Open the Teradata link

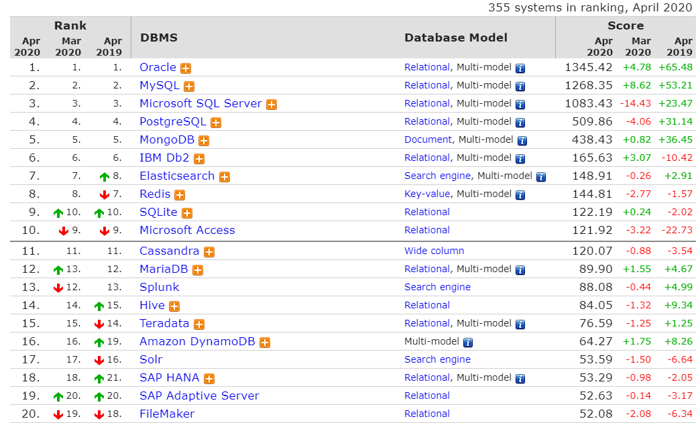164,324
